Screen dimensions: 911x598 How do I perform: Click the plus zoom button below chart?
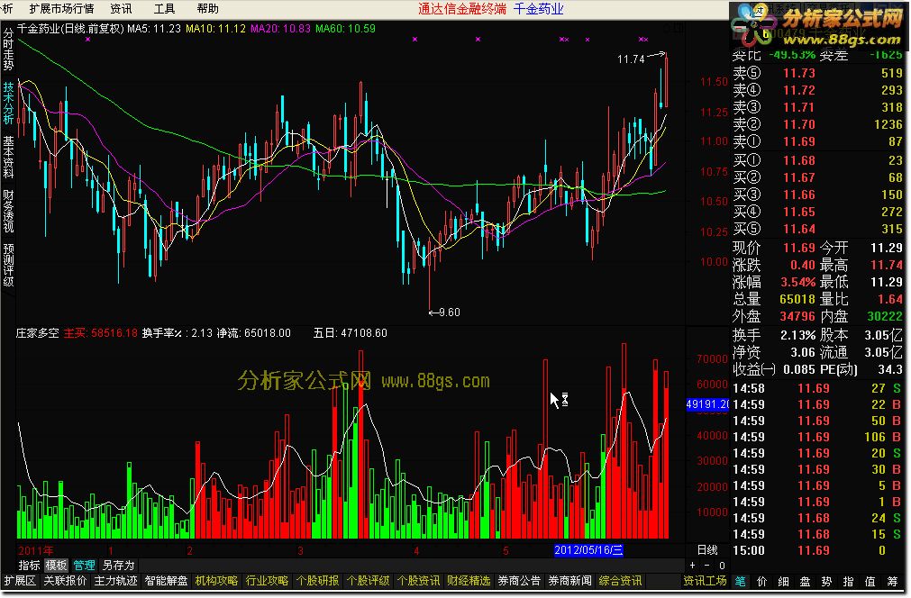pyautogui.click(x=692, y=565)
